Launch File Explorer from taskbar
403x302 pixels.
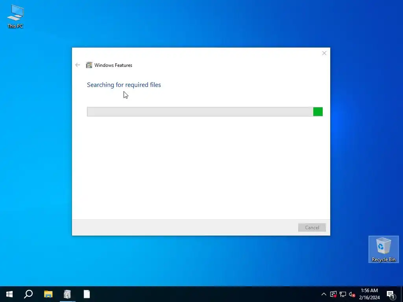click(48, 294)
